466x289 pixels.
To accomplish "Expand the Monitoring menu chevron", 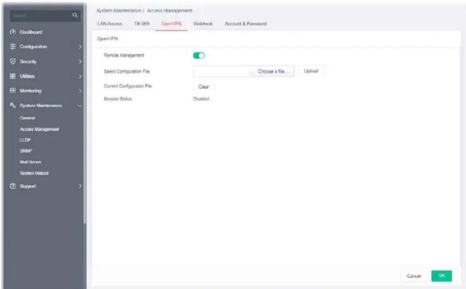I will pos(80,91).
